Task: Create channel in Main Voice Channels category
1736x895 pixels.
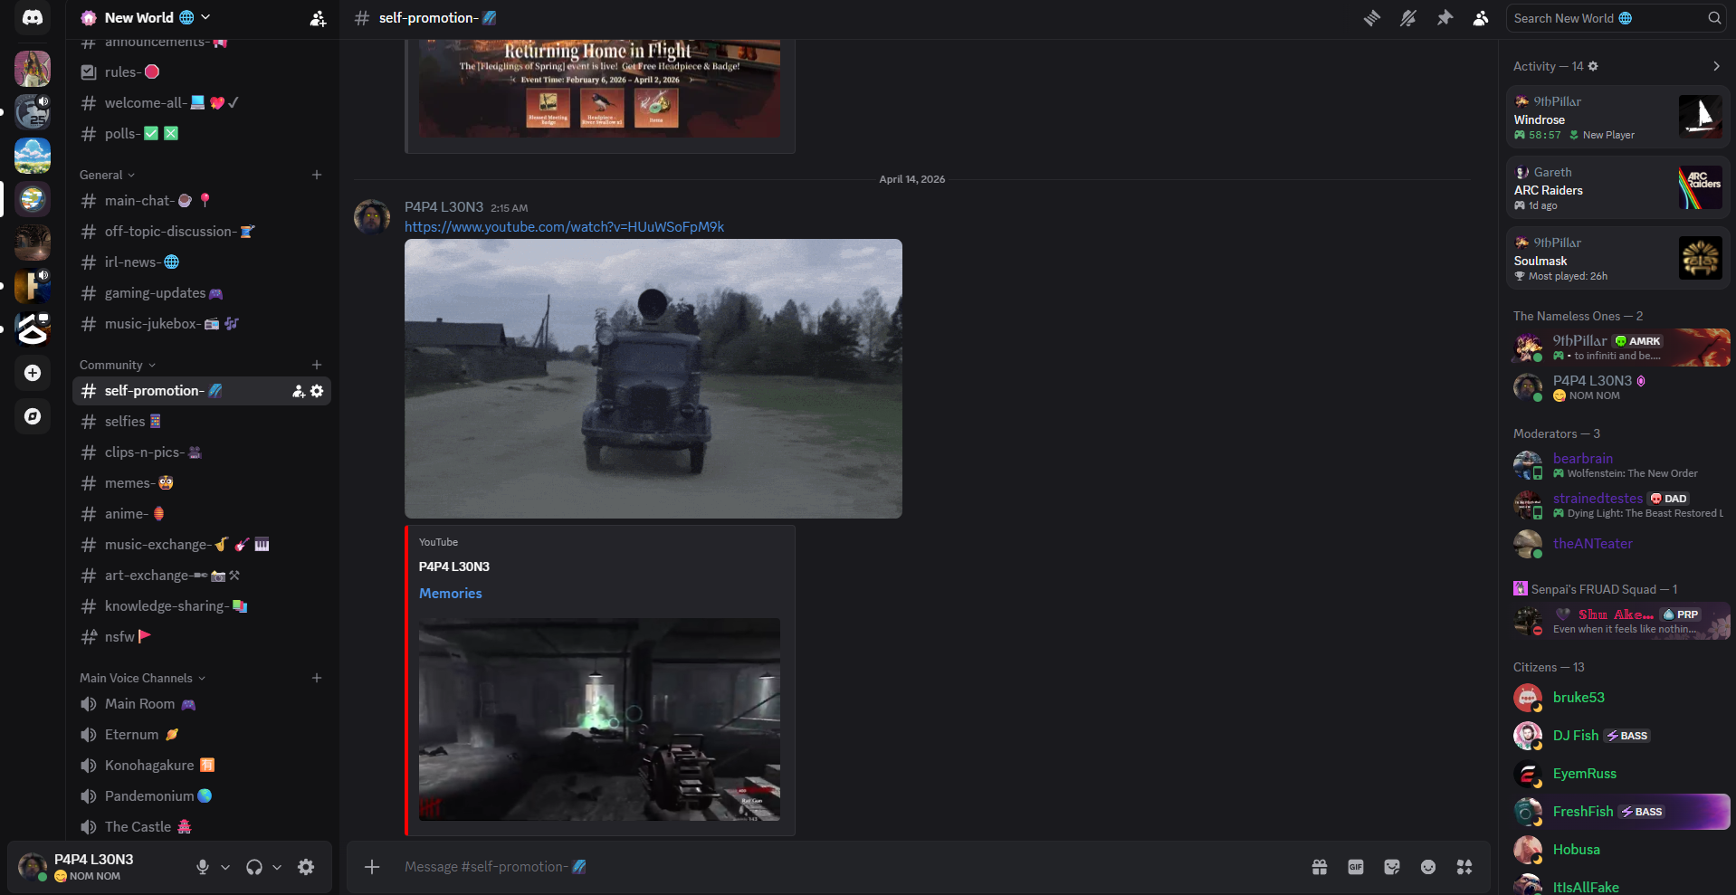Action: click(317, 678)
